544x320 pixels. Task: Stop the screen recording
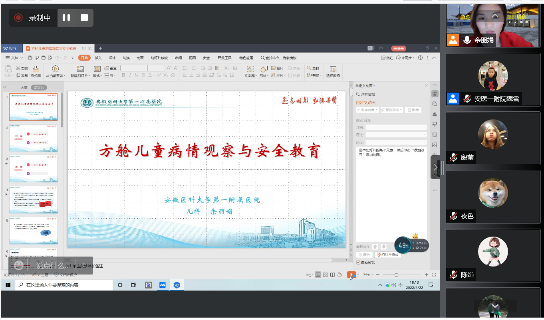pyautogui.click(x=84, y=18)
